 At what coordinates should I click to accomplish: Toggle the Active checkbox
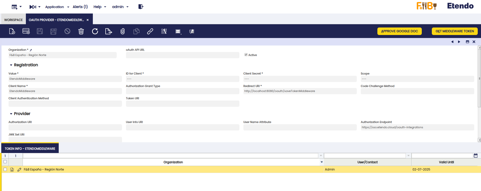(x=246, y=55)
